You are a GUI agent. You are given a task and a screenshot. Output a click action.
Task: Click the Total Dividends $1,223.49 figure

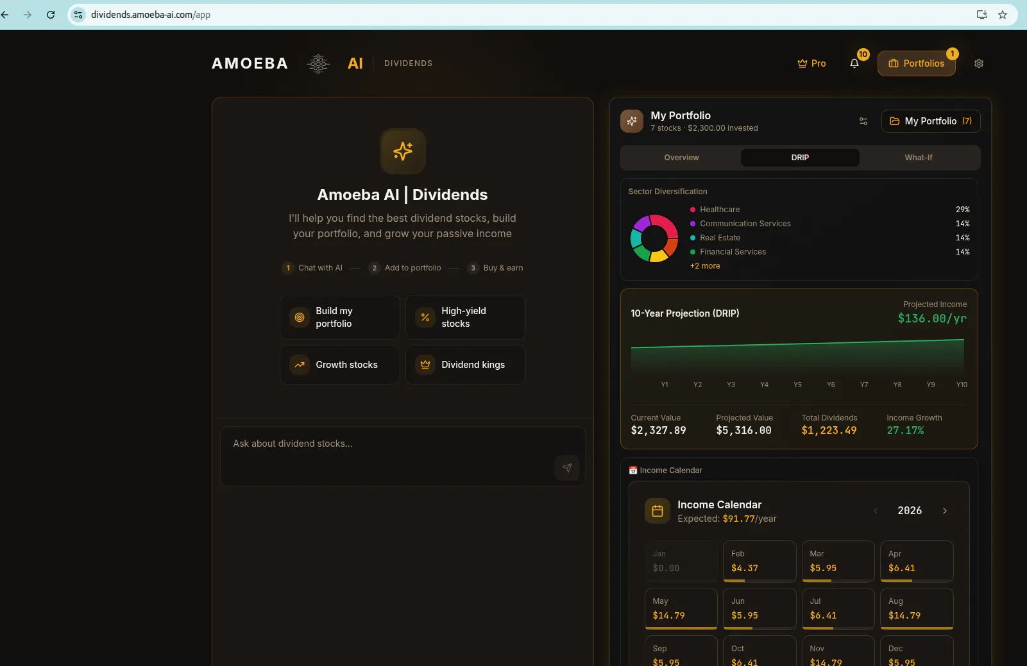pyautogui.click(x=829, y=431)
